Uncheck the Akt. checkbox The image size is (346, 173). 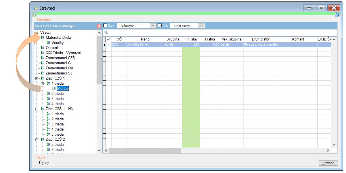(160, 25)
